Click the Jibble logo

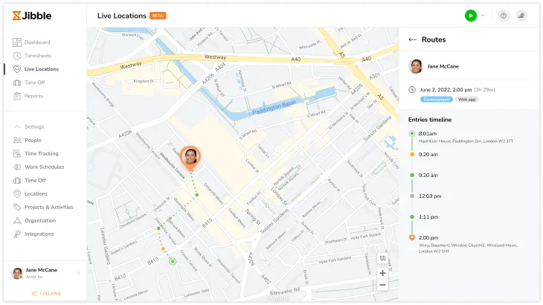coord(32,15)
